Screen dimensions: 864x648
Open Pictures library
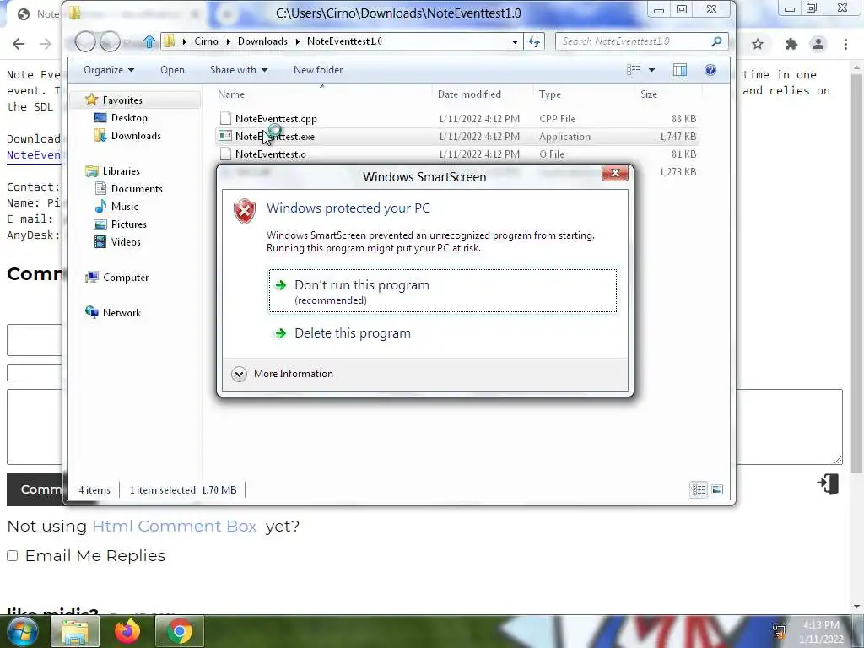pos(128,224)
